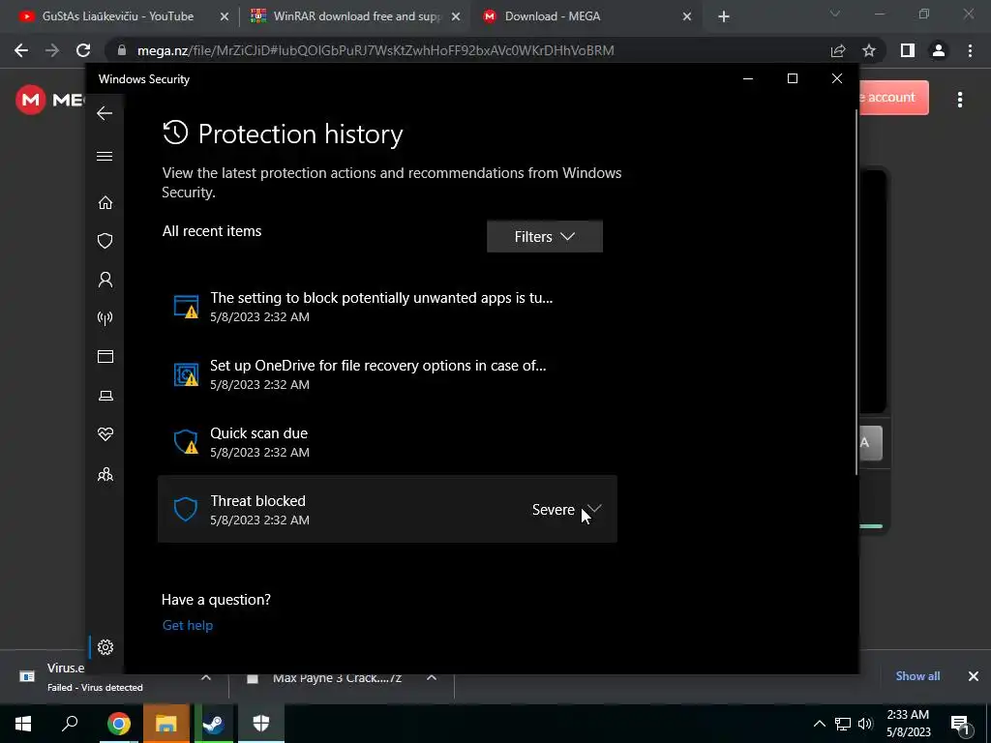Viewport: 991px width, 743px height.
Task: Maximize the Windows Security window
Action: point(793,78)
